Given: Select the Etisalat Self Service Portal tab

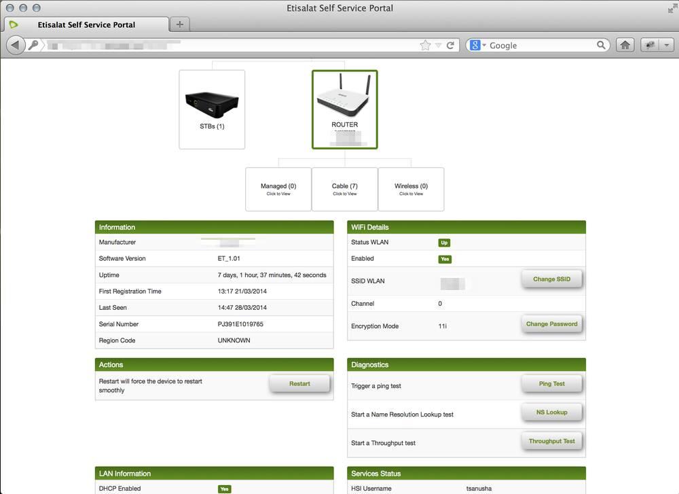Looking at the screenshot, I should [86, 24].
